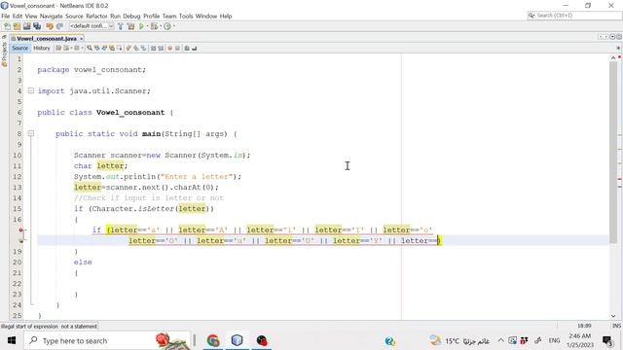Click the Previous Bookmark icon
Image resolution: width=623 pixels, height=350 pixels.
coord(128,48)
